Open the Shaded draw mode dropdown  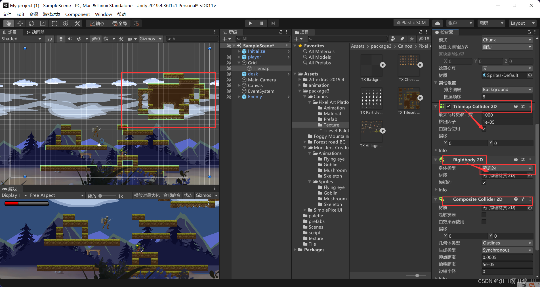(22, 39)
